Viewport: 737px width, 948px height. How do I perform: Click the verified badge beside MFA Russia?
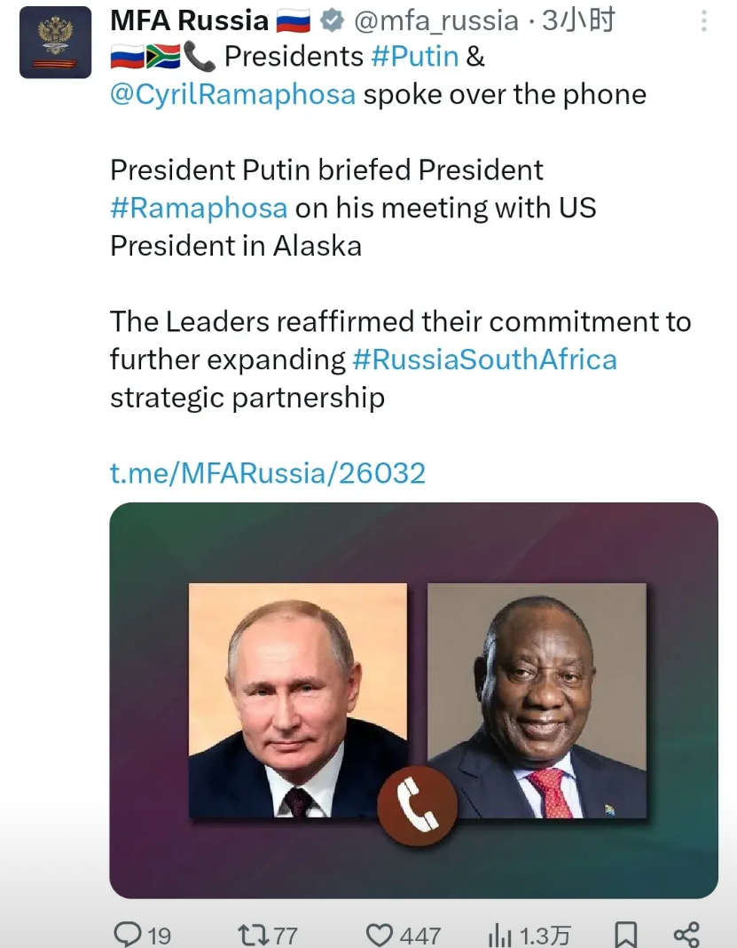pos(333,20)
